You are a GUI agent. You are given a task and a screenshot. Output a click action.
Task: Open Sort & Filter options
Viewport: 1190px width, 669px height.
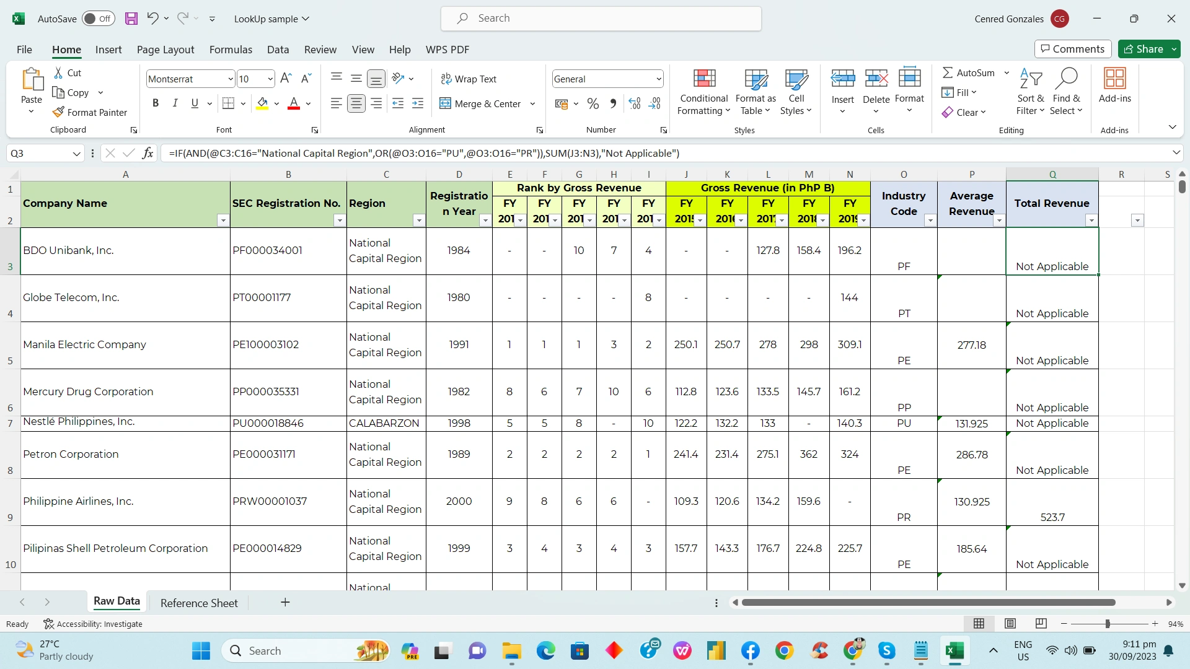(1030, 92)
